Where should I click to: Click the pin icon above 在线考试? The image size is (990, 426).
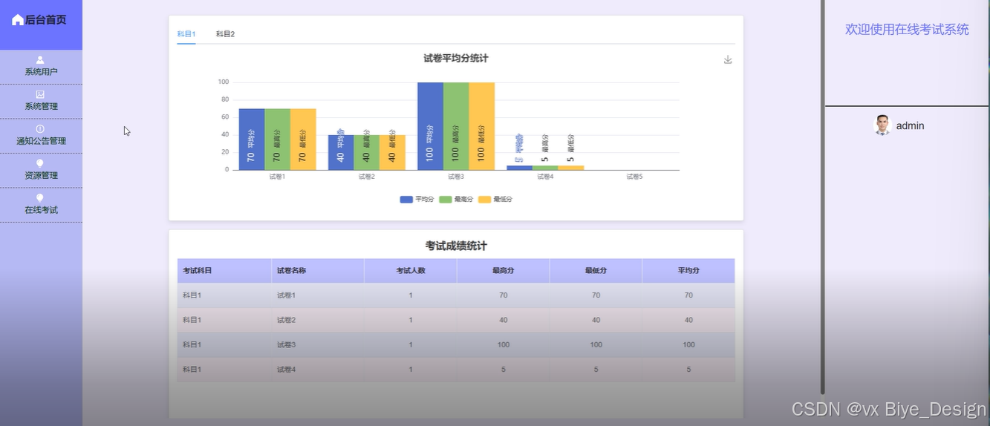click(40, 198)
